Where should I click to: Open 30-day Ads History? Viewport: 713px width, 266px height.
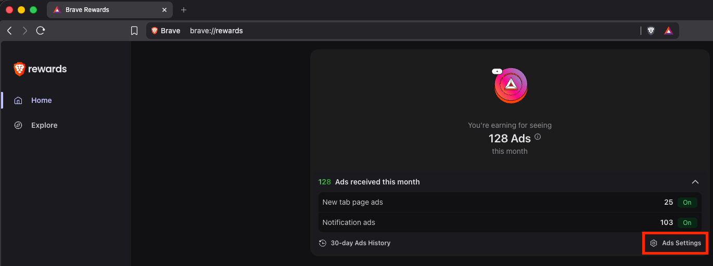(x=354, y=243)
